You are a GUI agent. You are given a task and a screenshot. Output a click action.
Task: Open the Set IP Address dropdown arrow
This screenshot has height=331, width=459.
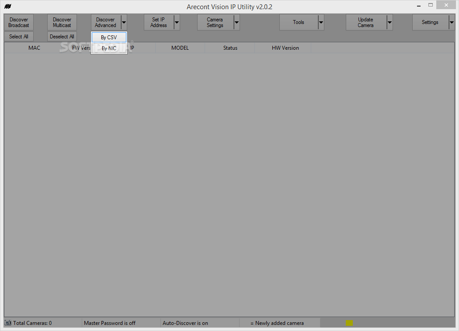177,22
